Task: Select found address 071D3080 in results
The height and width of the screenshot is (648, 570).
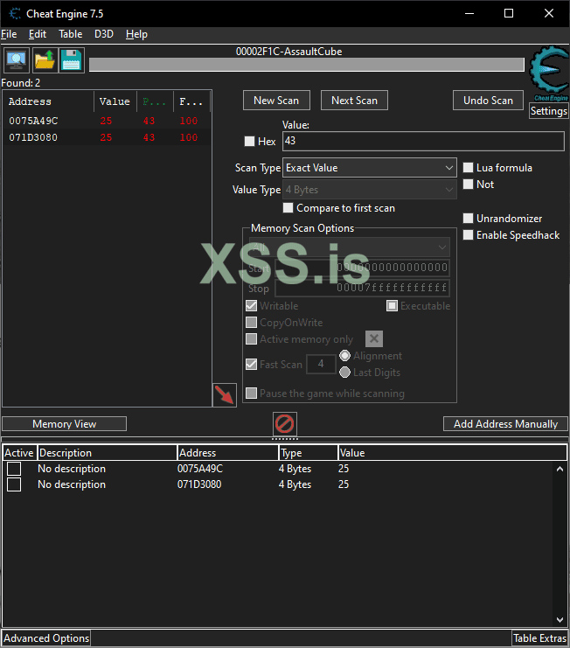Action: (x=107, y=137)
